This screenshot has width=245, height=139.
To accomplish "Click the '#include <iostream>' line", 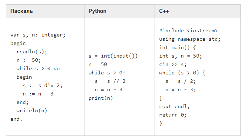I will tap(188, 31).
